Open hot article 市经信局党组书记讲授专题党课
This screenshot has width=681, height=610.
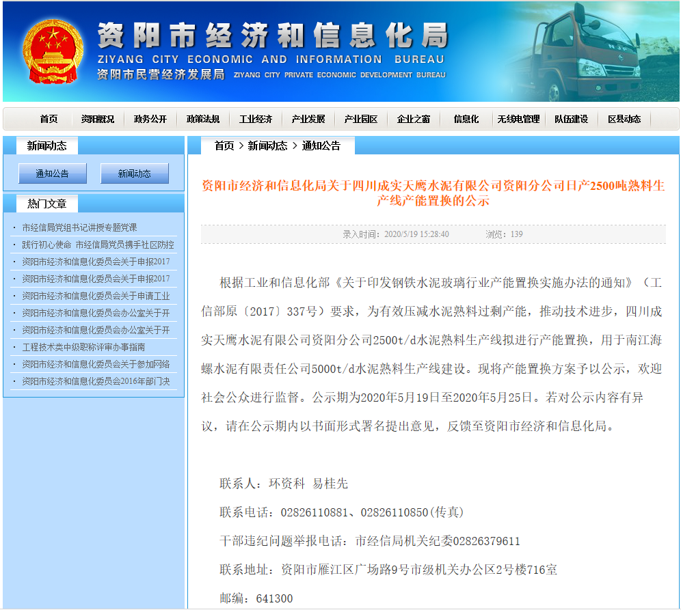pos(79,227)
